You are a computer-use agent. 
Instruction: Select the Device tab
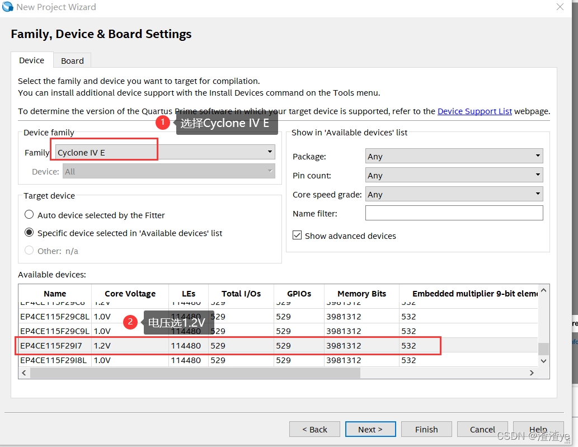pyautogui.click(x=31, y=60)
